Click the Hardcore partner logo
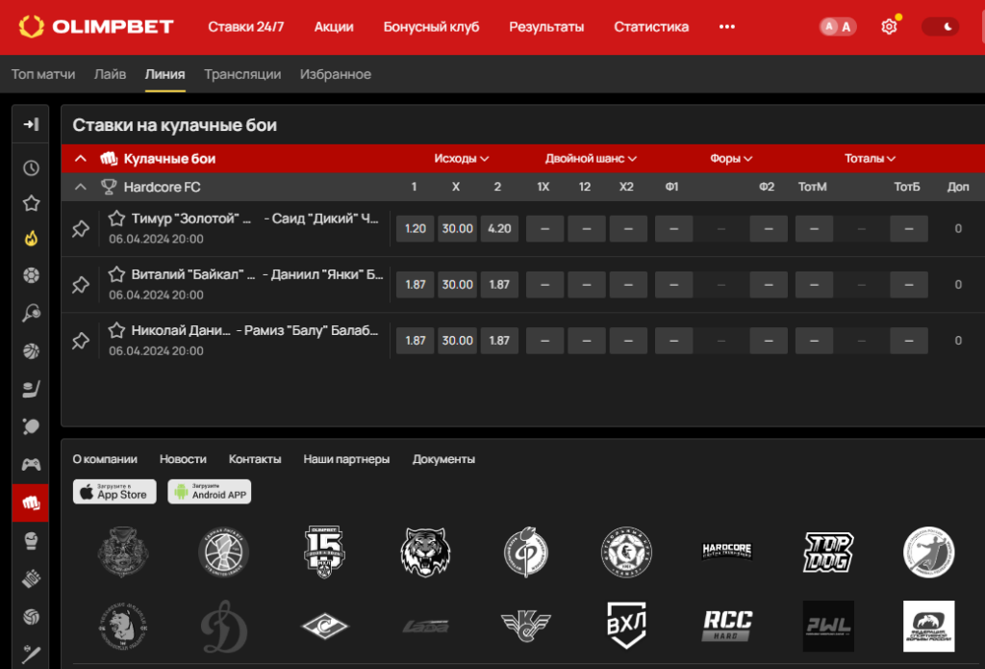The height and width of the screenshot is (669, 985). coord(727,551)
